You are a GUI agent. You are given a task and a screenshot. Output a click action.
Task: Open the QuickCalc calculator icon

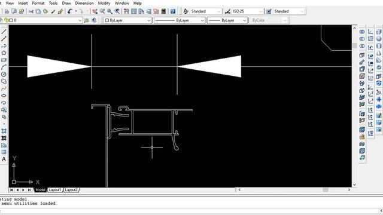[x=163, y=11]
